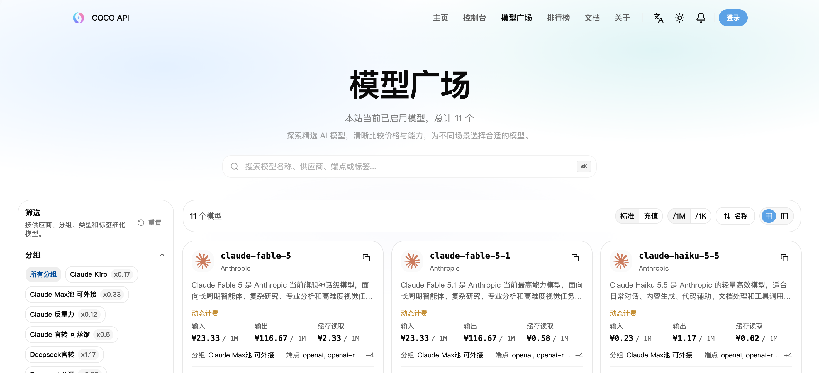The width and height of the screenshot is (819, 373).
Task: Filter by Deepseek官转 group
Action: 64,354
